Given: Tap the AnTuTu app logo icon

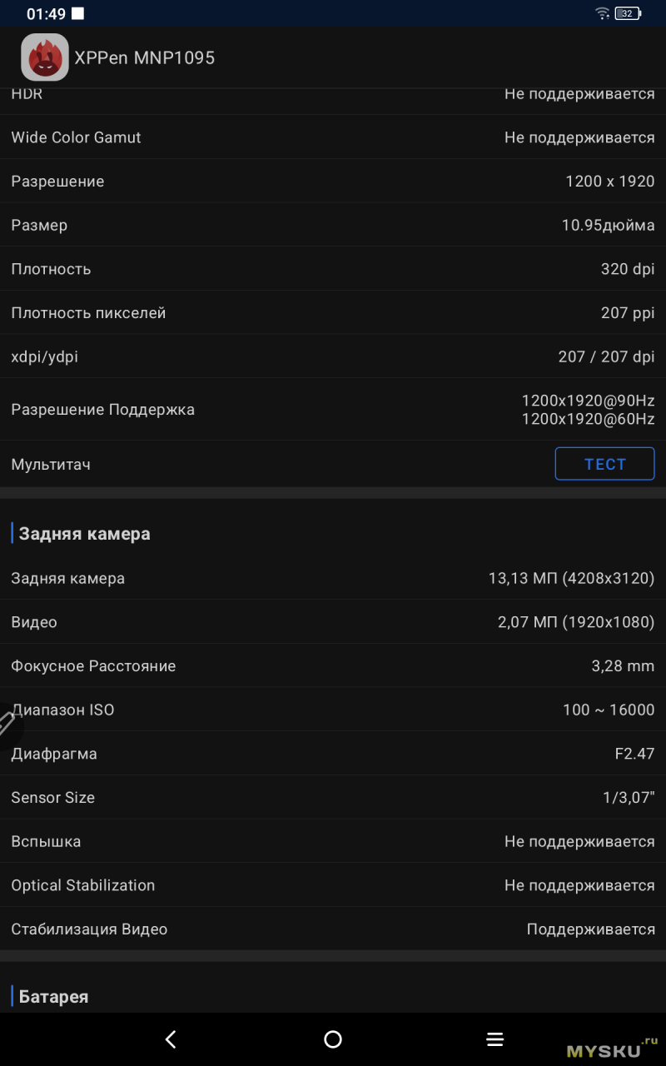Looking at the screenshot, I should [x=44, y=57].
